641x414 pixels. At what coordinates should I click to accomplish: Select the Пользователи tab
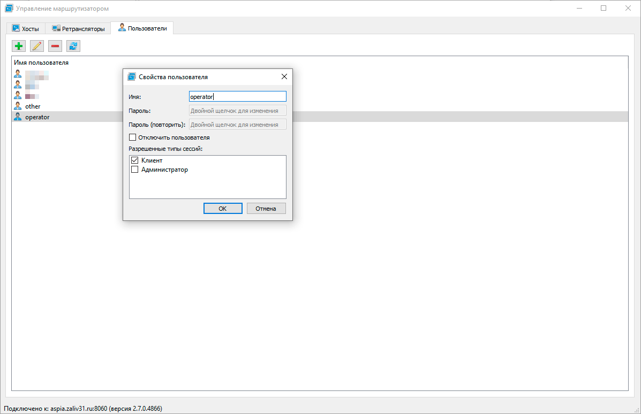point(142,28)
